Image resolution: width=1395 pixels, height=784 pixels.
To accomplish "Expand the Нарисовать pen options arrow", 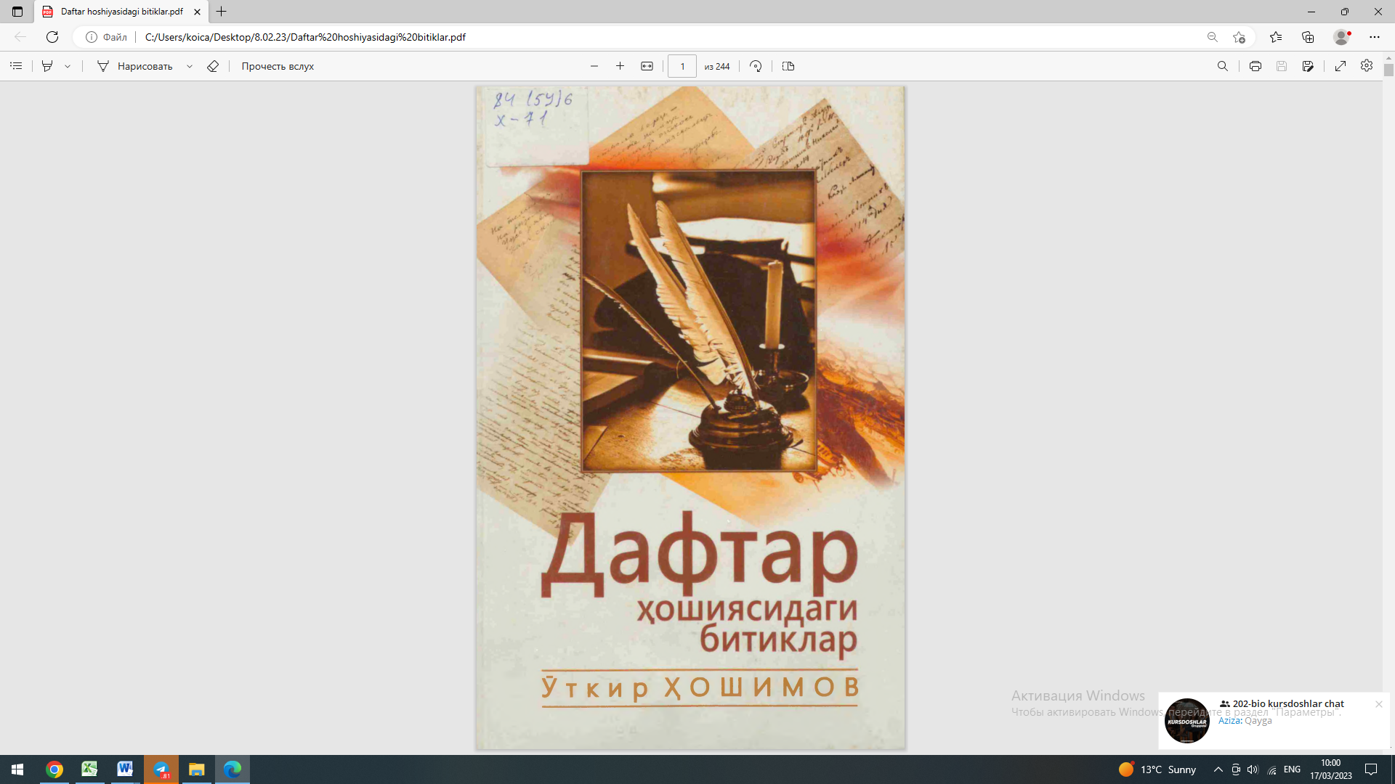I will 190,66.
